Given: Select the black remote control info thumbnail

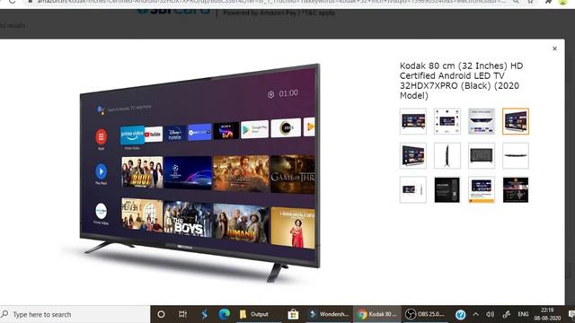Looking at the screenshot, I should 447,189.
